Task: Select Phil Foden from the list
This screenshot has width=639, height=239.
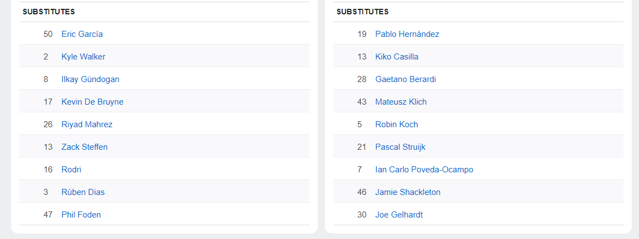Action: (x=81, y=215)
